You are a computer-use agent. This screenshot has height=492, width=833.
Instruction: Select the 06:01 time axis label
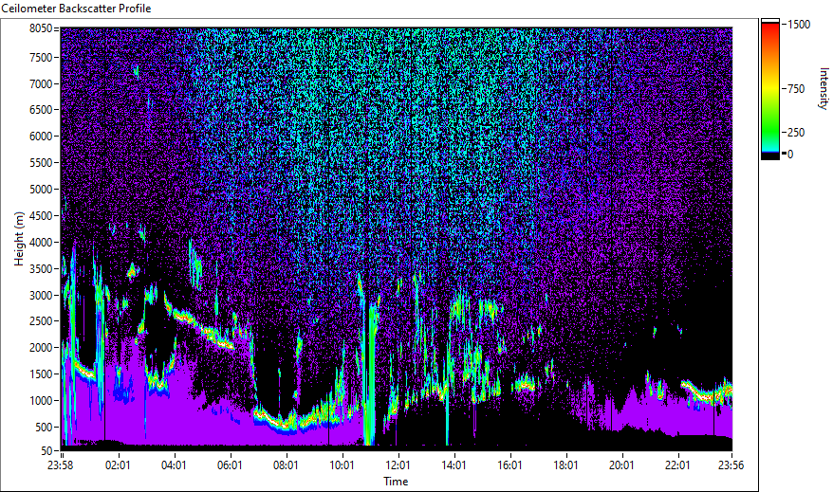tap(230, 465)
